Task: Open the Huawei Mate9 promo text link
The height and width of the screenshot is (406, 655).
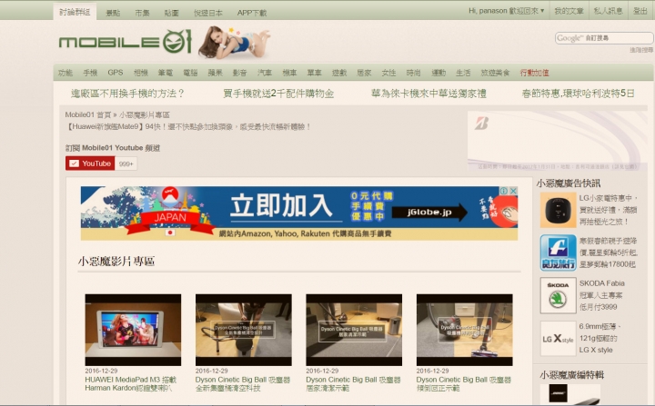Action: [188, 126]
